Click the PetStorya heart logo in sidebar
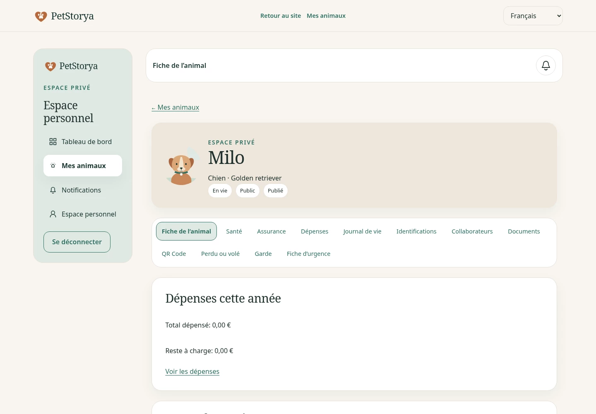Image resolution: width=596 pixels, height=414 pixels. (50, 66)
